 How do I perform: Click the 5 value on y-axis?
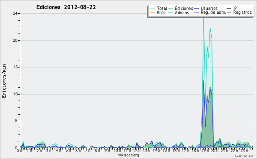coord(16,121)
